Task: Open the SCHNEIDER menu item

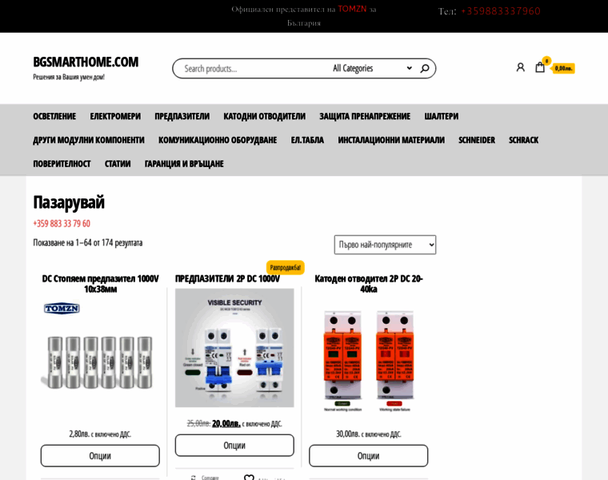Action: point(477,140)
